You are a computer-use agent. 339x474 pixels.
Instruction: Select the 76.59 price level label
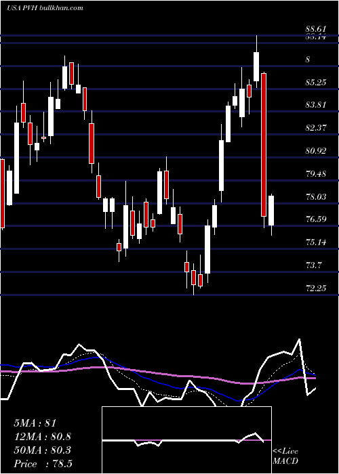click(x=316, y=219)
